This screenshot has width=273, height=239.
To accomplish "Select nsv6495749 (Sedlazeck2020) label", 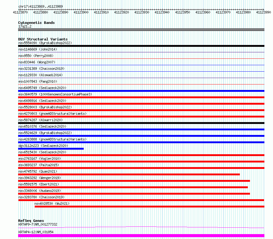I will tap(42, 88).
